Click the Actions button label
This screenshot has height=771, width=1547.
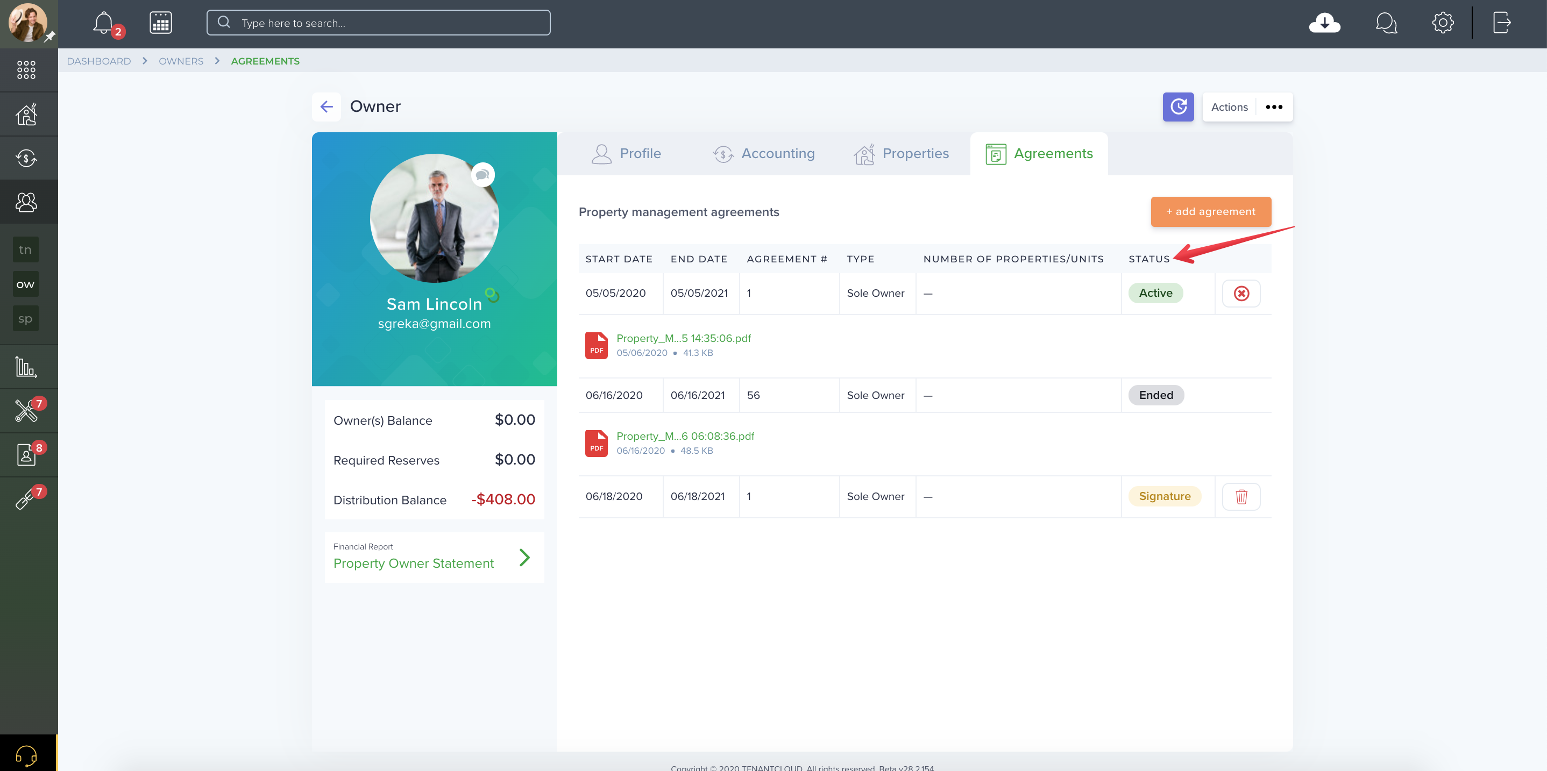[x=1229, y=107]
